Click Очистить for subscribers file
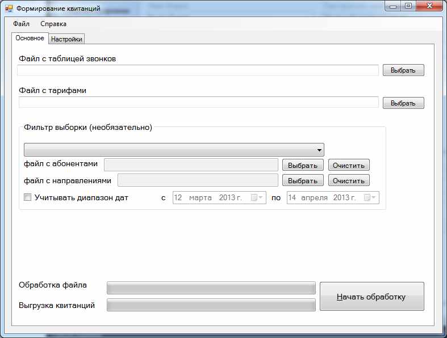Screen dimensions: 447x338 pyautogui.click(x=349, y=165)
